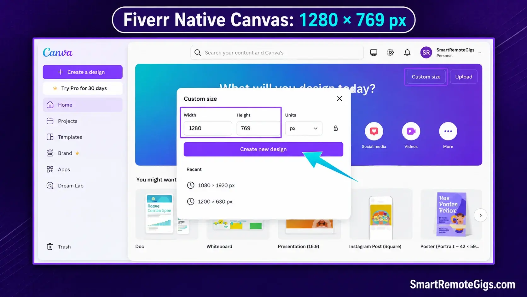Expand the SmartRemoteGigs account dropdown

pyautogui.click(x=480, y=52)
